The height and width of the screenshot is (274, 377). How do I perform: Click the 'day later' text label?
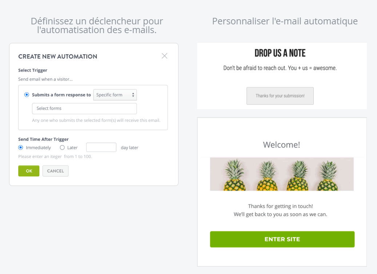click(129, 147)
